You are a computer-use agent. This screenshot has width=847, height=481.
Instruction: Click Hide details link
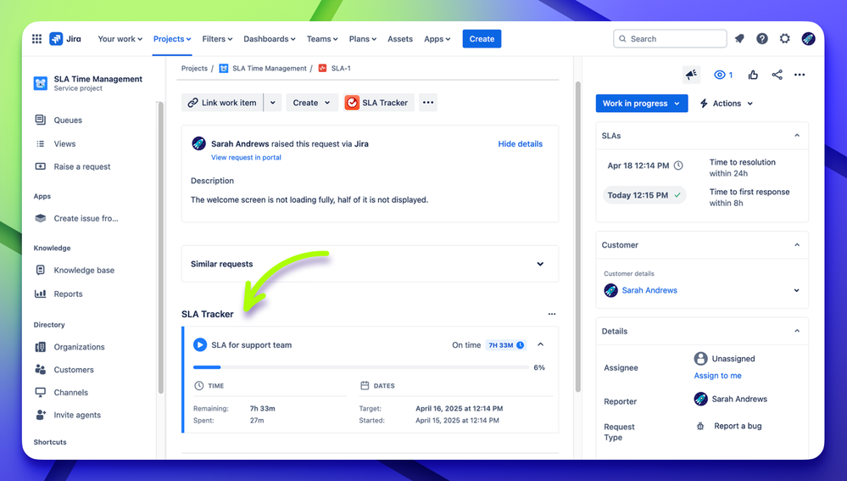pyautogui.click(x=521, y=143)
